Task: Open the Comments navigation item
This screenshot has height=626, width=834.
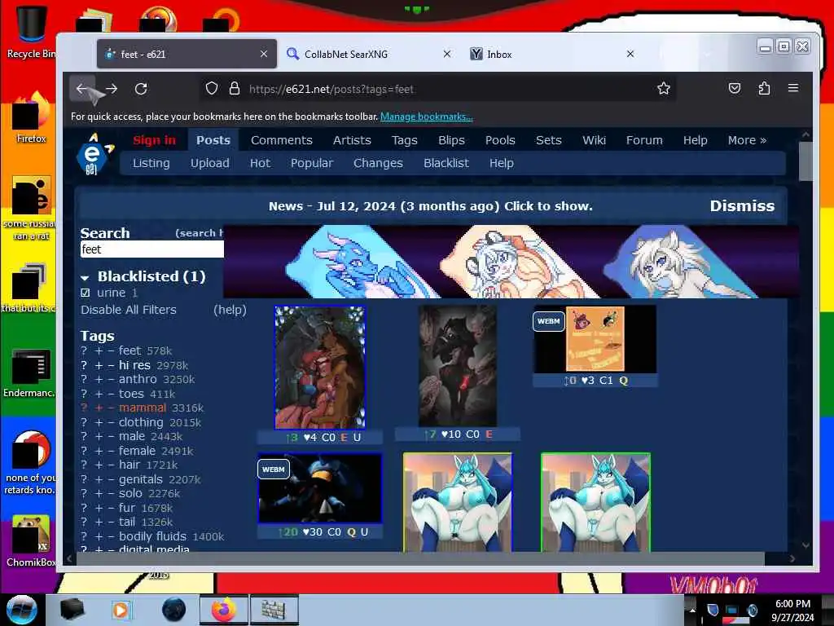Action: coord(281,140)
